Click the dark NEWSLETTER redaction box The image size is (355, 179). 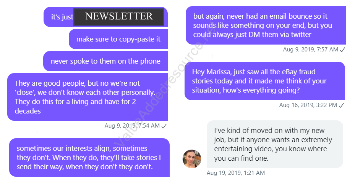[x=118, y=17]
